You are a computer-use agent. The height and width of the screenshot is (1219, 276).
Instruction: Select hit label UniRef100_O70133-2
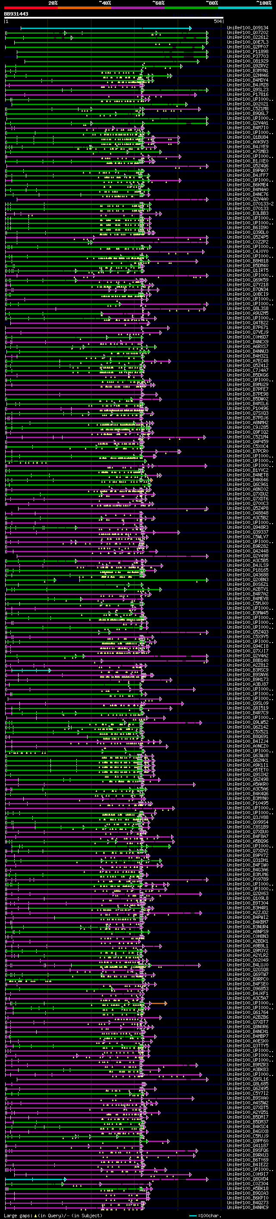pos(250,204)
